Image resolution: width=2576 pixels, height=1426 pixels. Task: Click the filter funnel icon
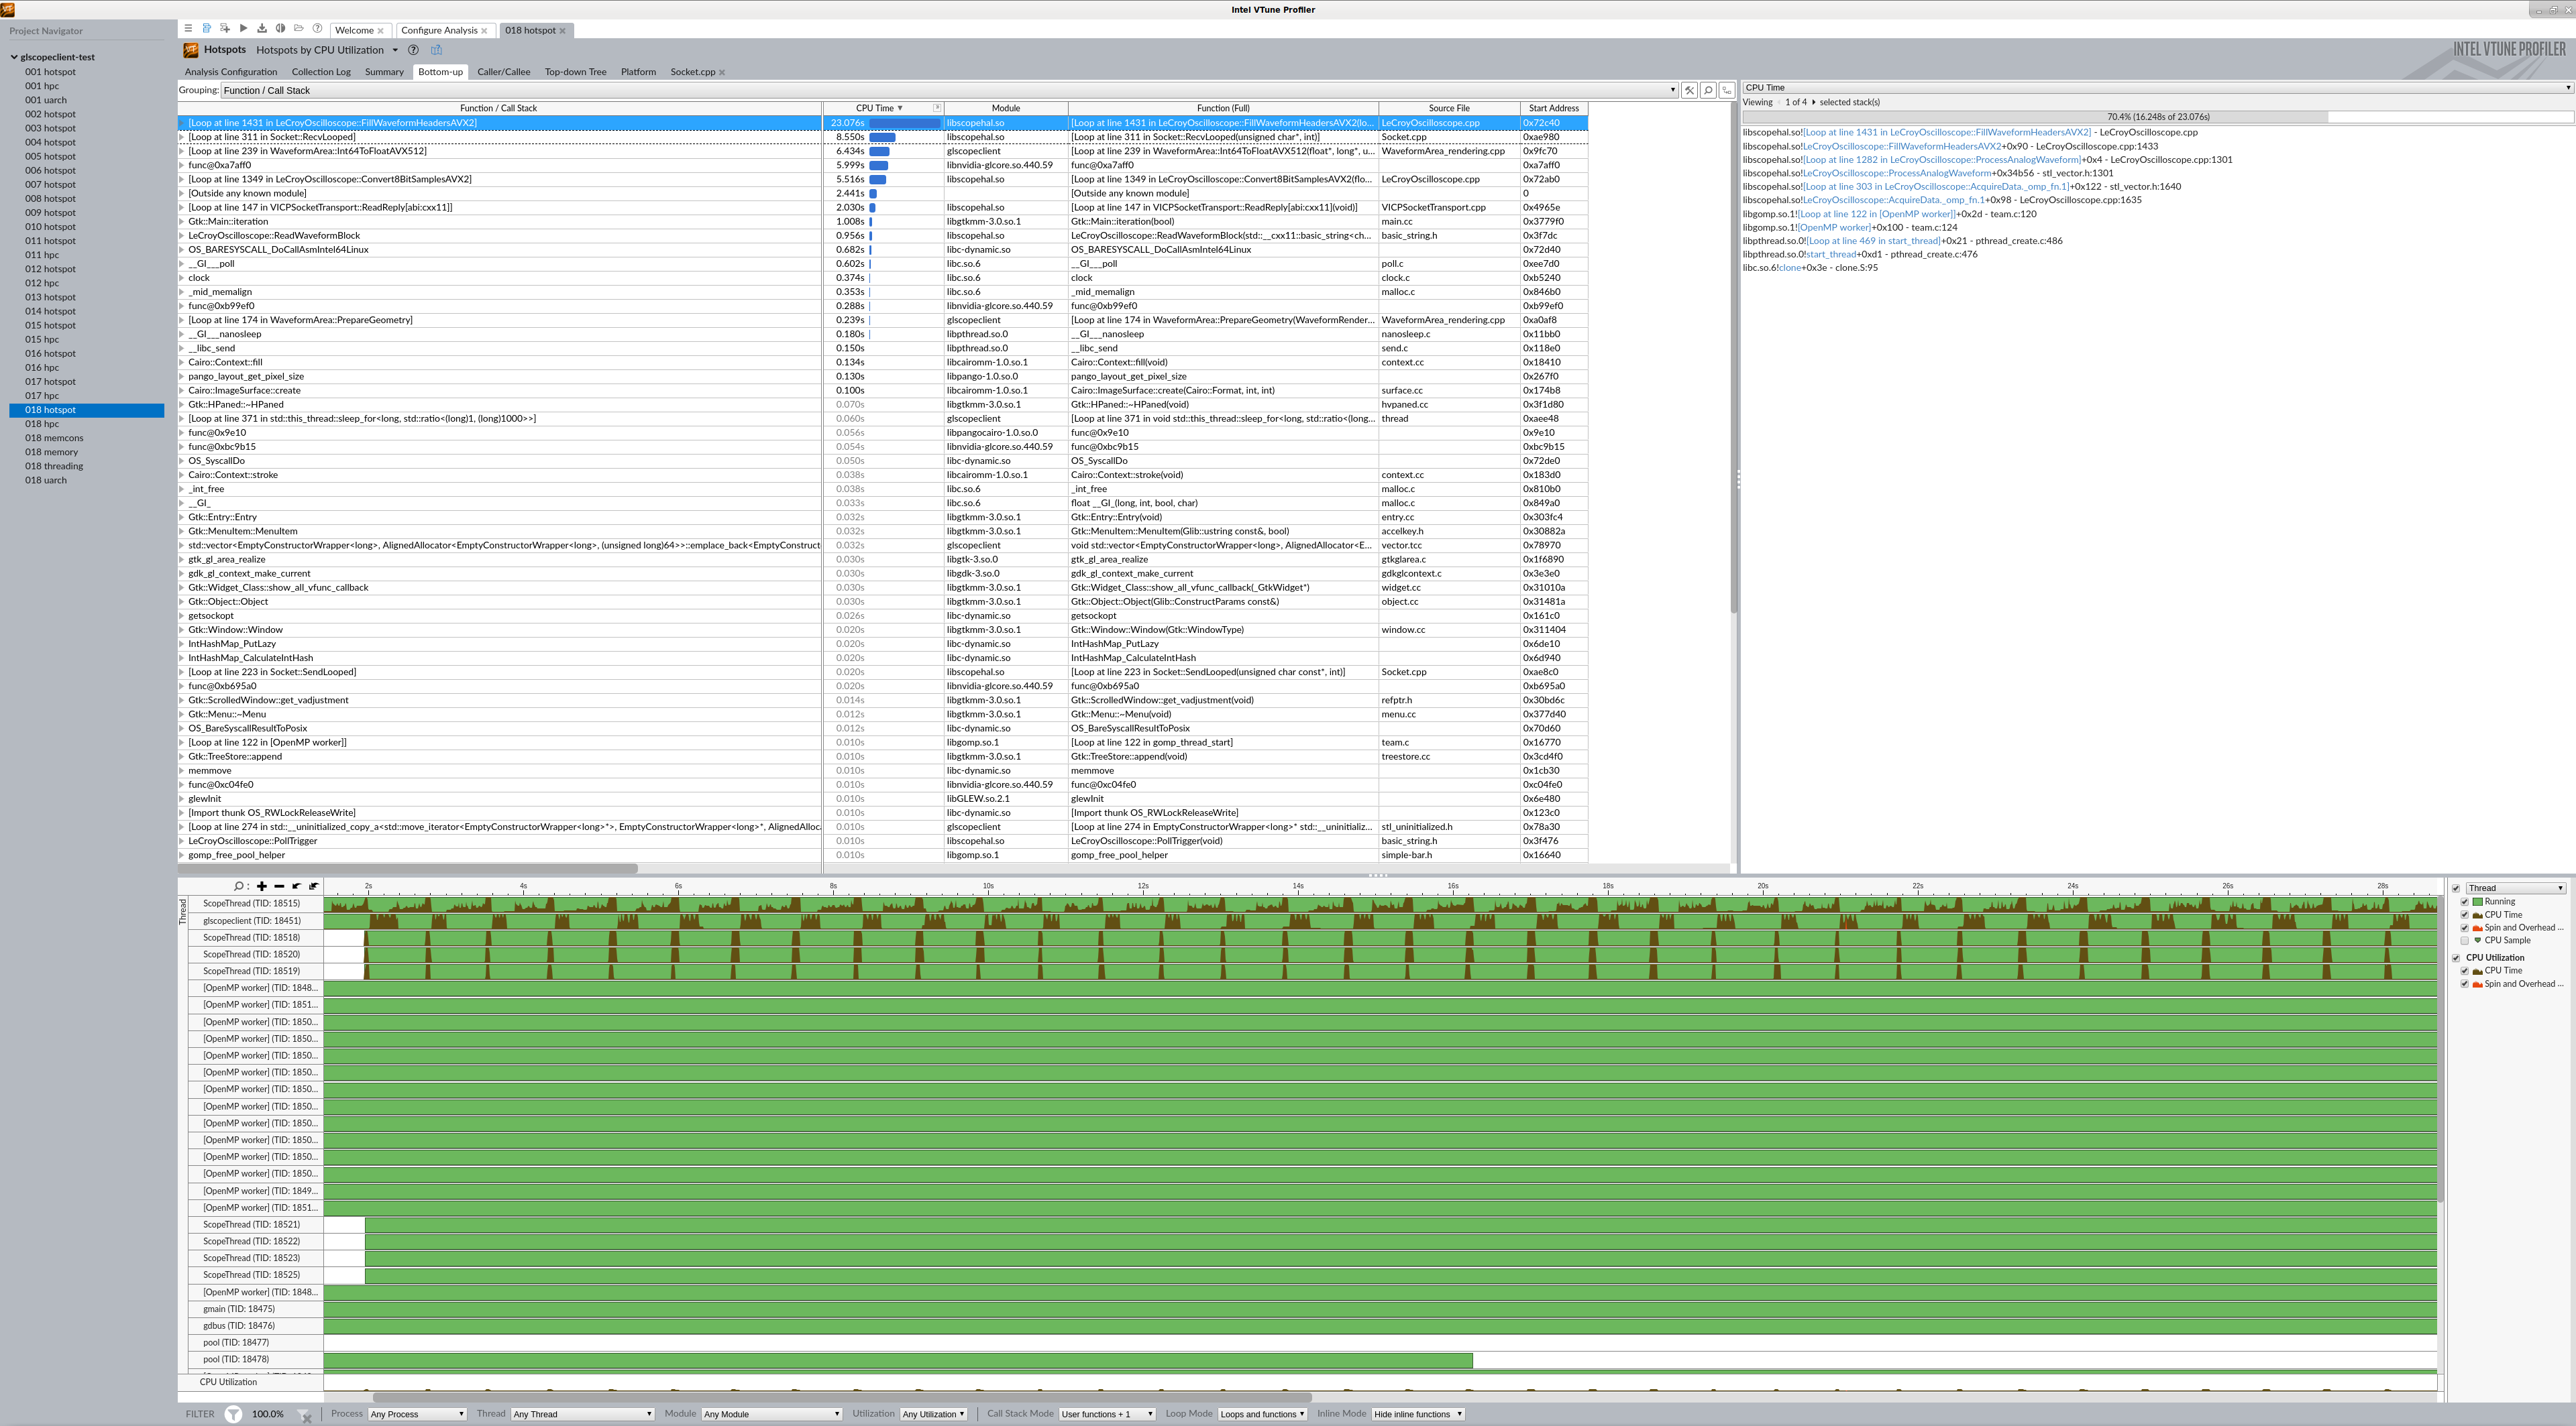coord(233,1414)
